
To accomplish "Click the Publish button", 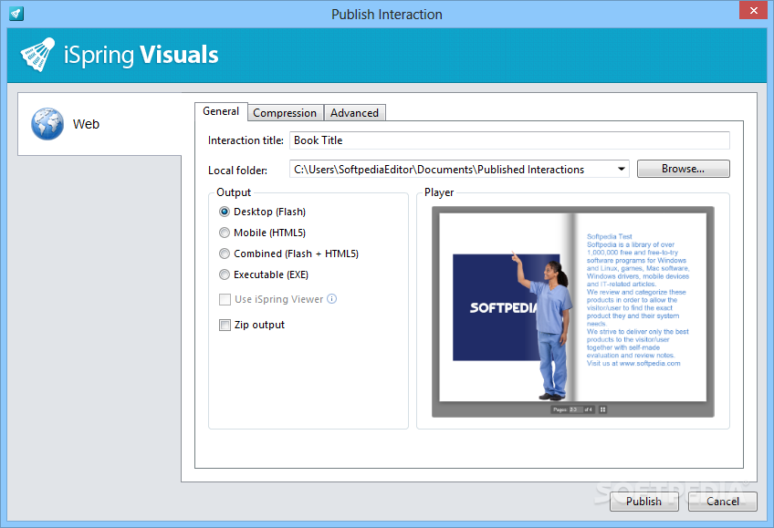I will 643,502.
